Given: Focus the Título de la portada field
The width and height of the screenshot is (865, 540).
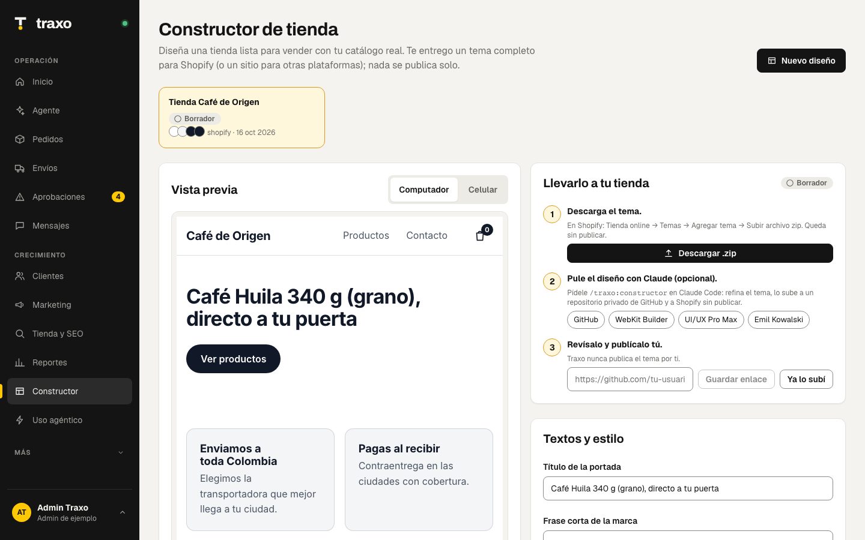Looking at the screenshot, I should coord(688,488).
